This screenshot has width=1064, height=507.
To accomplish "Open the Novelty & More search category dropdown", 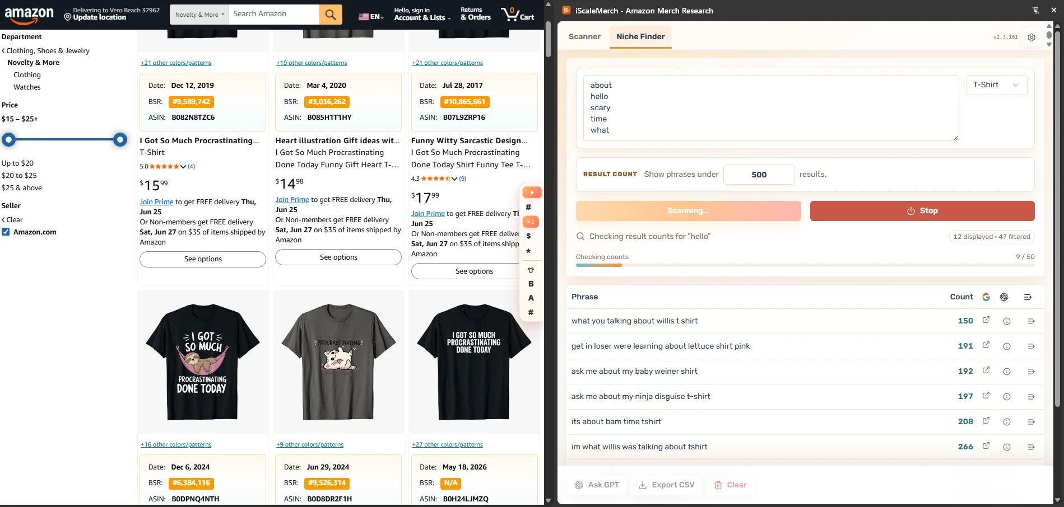I will (199, 15).
